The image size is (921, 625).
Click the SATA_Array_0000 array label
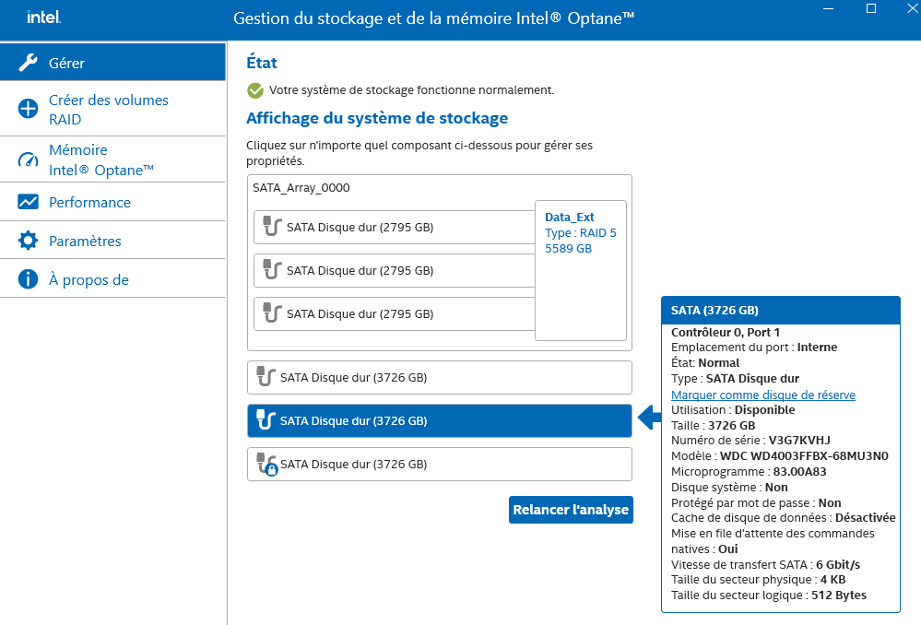(x=301, y=188)
